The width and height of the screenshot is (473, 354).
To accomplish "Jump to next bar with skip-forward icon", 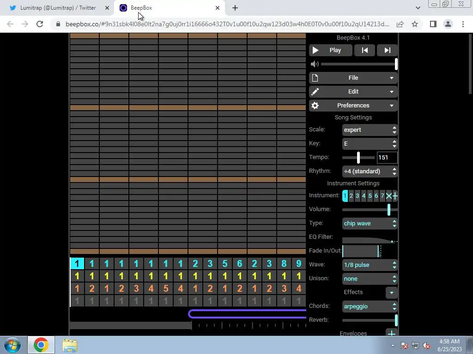I will click(x=388, y=50).
